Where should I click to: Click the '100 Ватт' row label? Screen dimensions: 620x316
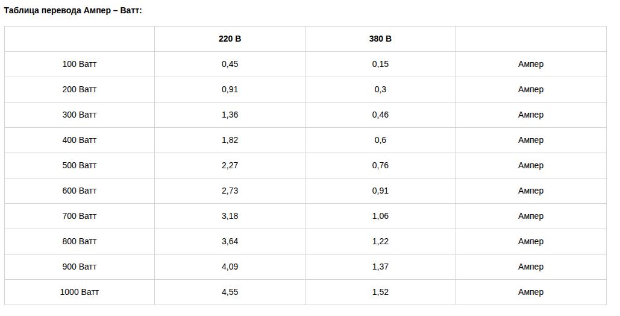point(80,64)
